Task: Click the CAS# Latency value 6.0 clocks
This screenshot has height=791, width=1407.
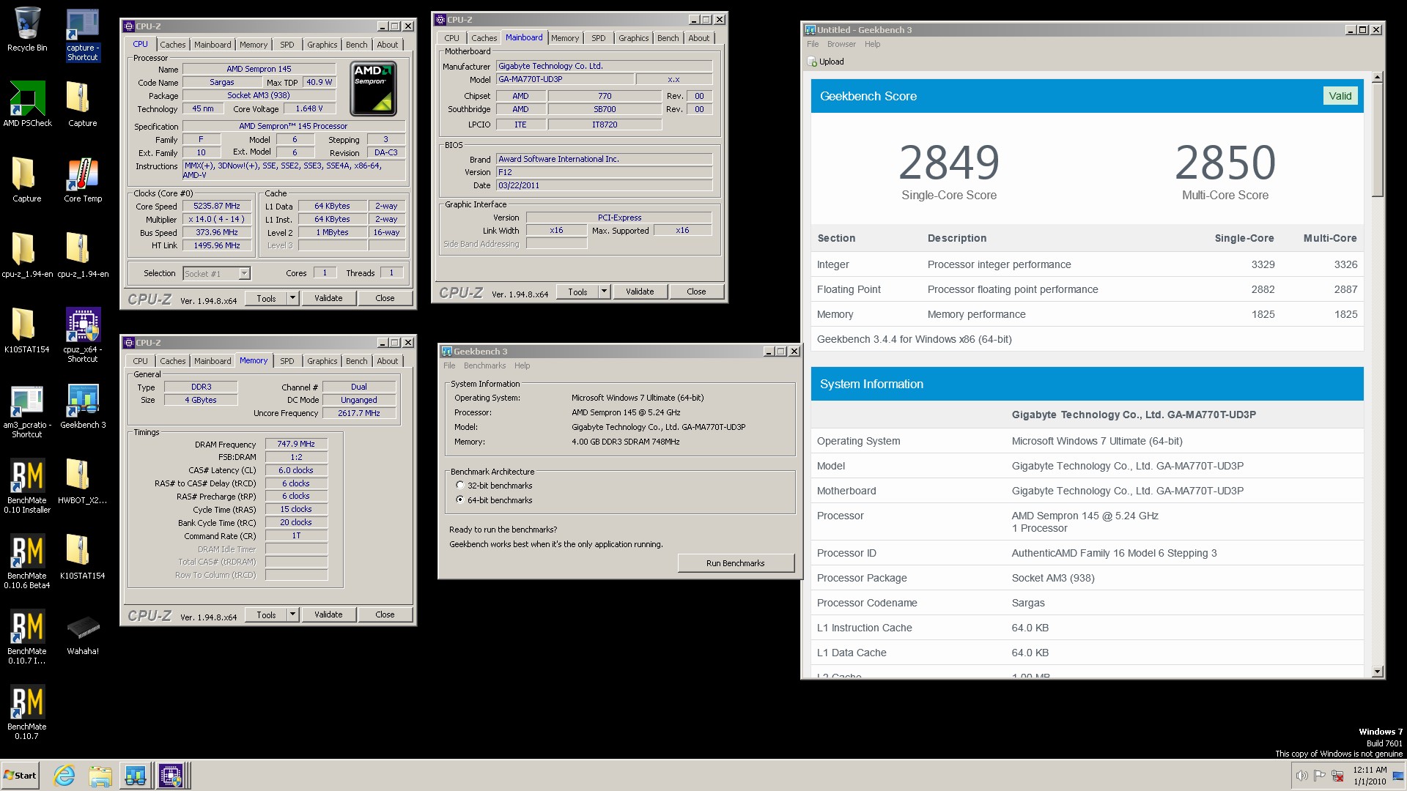Action: (x=296, y=470)
